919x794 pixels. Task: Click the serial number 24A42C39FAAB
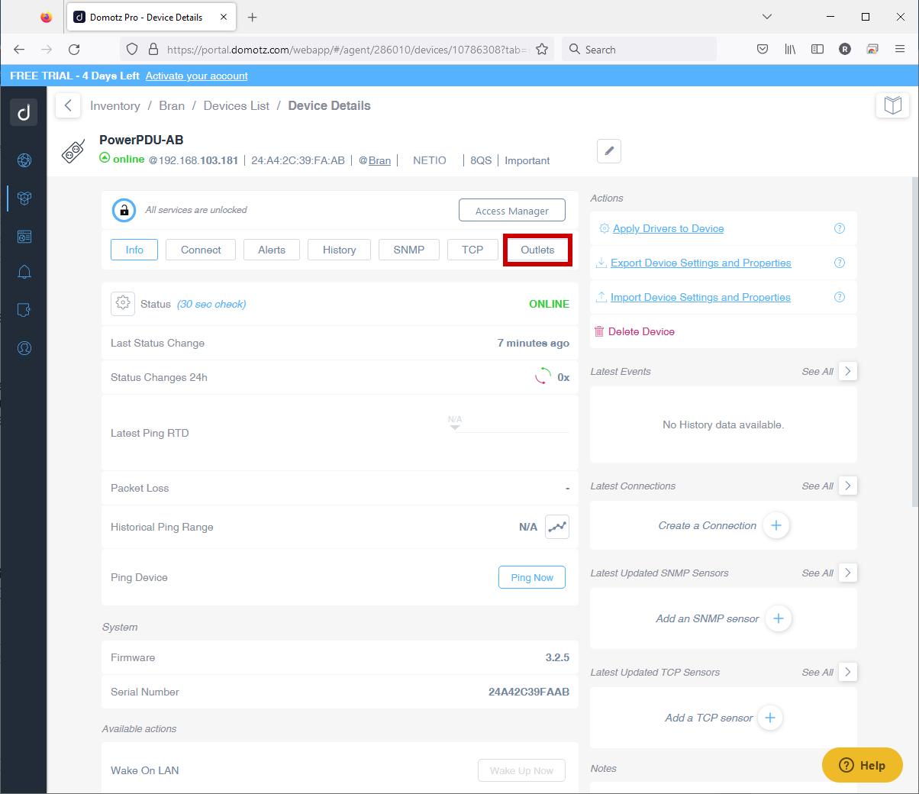pyautogui.click(x=529, y=692)
